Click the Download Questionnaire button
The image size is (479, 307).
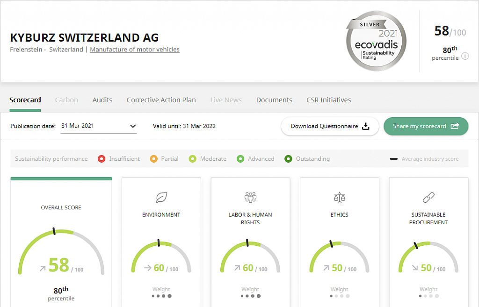(330, 126)
